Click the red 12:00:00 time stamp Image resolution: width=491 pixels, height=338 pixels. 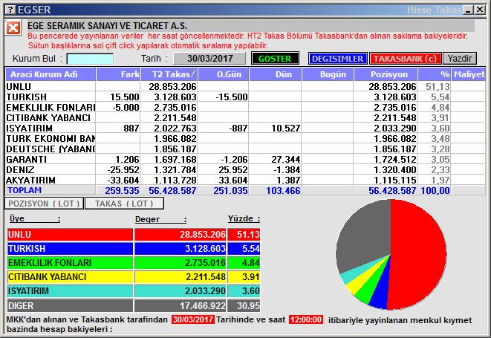tap(306, 320)
